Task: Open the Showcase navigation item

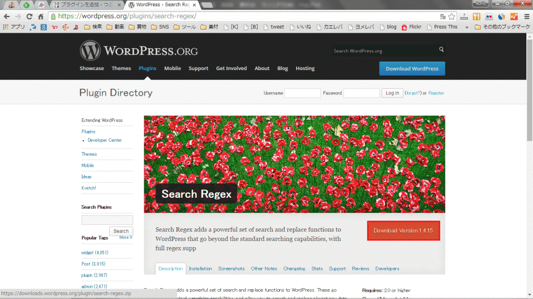Action: point(92,69)
